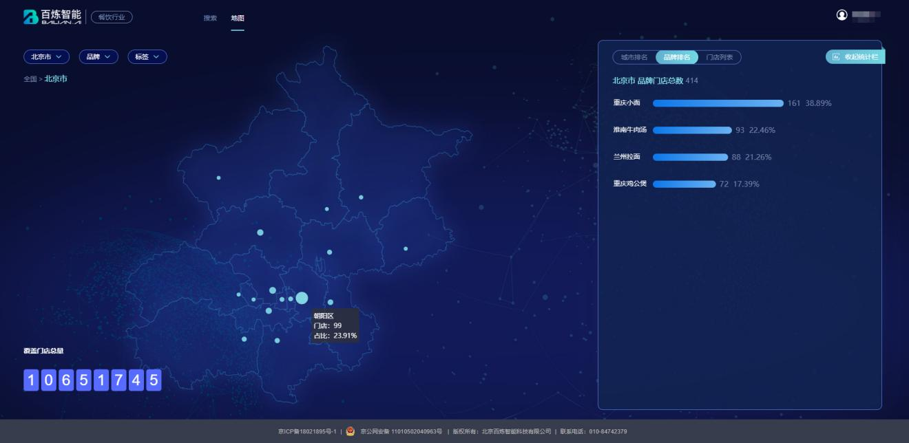
Task: Go back to 全国 in breadcrumb
Action: coord(30,79)
